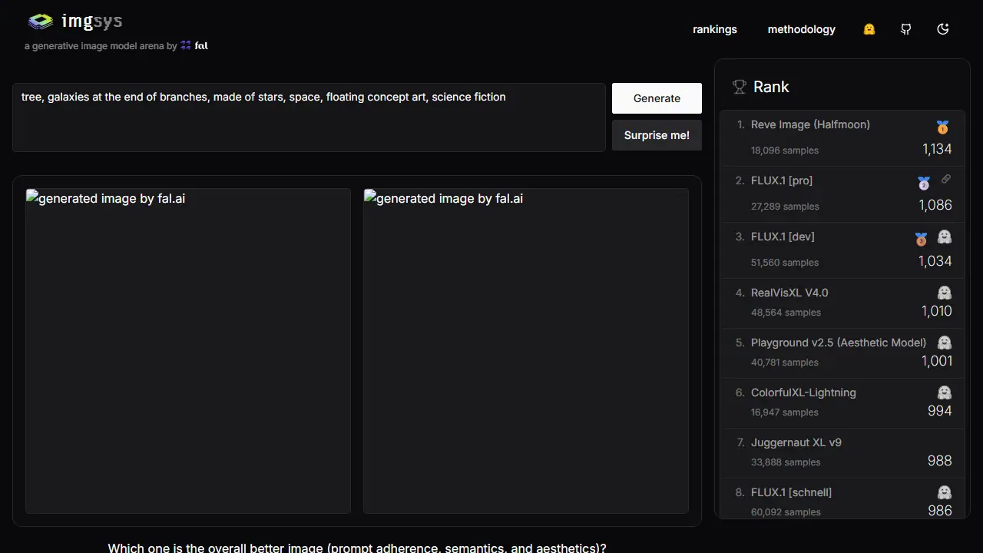Viewport: 983px width, 553px height.
Task: Focus the prompt text box
Action: (309, 118)
